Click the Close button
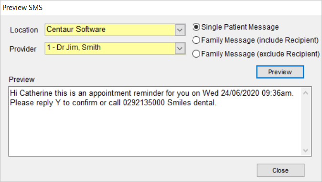Screen dimensions: 322x182 click(x=280, y=171)
